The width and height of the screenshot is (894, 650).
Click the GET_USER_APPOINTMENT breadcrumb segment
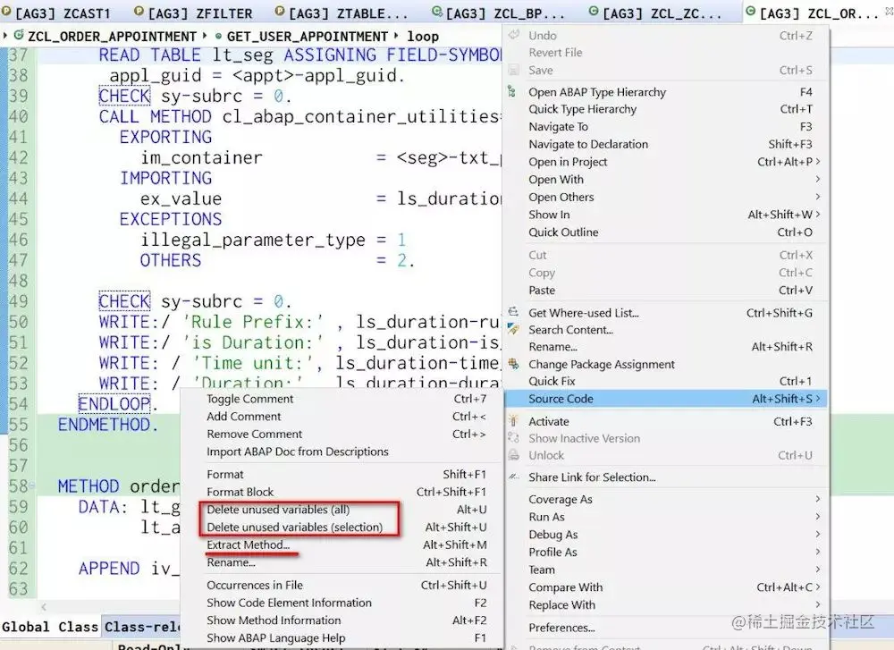308,37
